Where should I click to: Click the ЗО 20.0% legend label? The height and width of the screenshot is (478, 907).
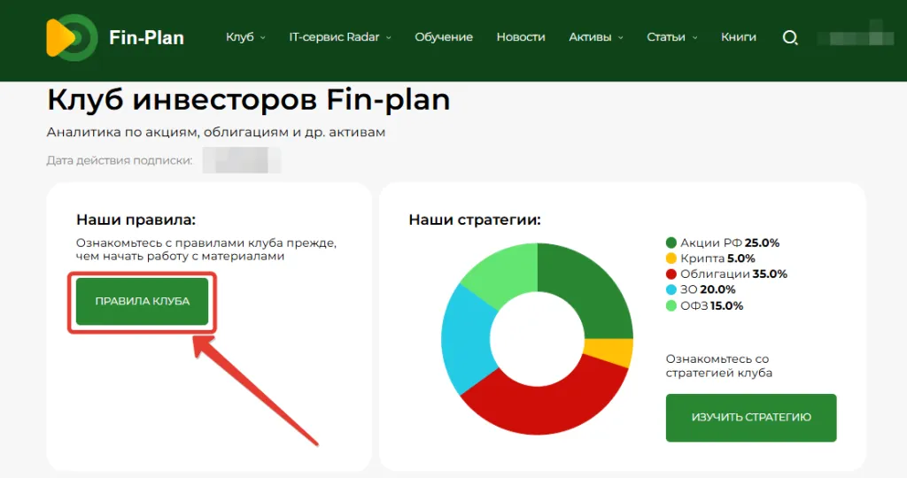(708, 289)
